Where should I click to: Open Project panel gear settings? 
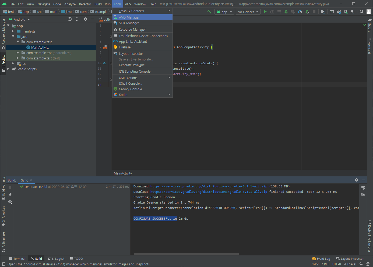point(86,19)
